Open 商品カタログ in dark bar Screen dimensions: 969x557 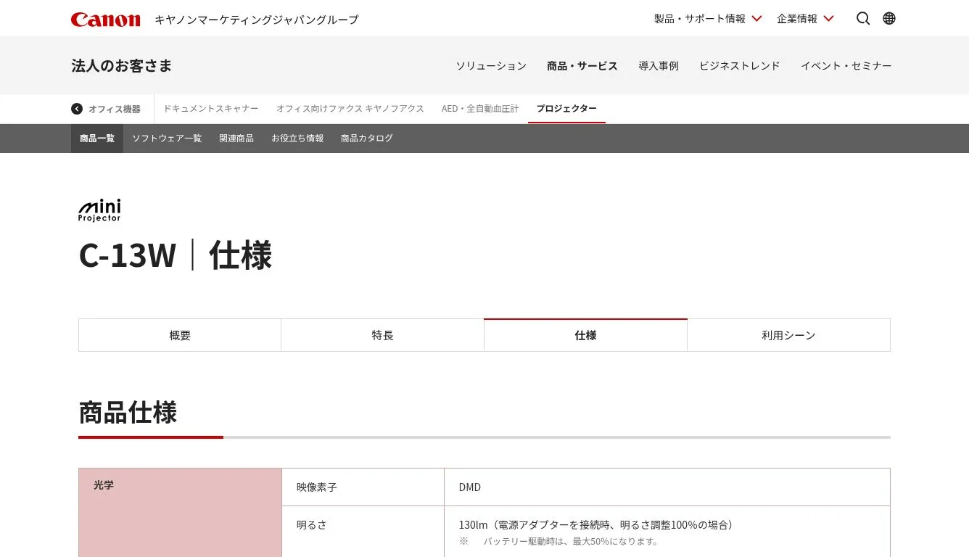pyautogui.click(x=367, y=139)
